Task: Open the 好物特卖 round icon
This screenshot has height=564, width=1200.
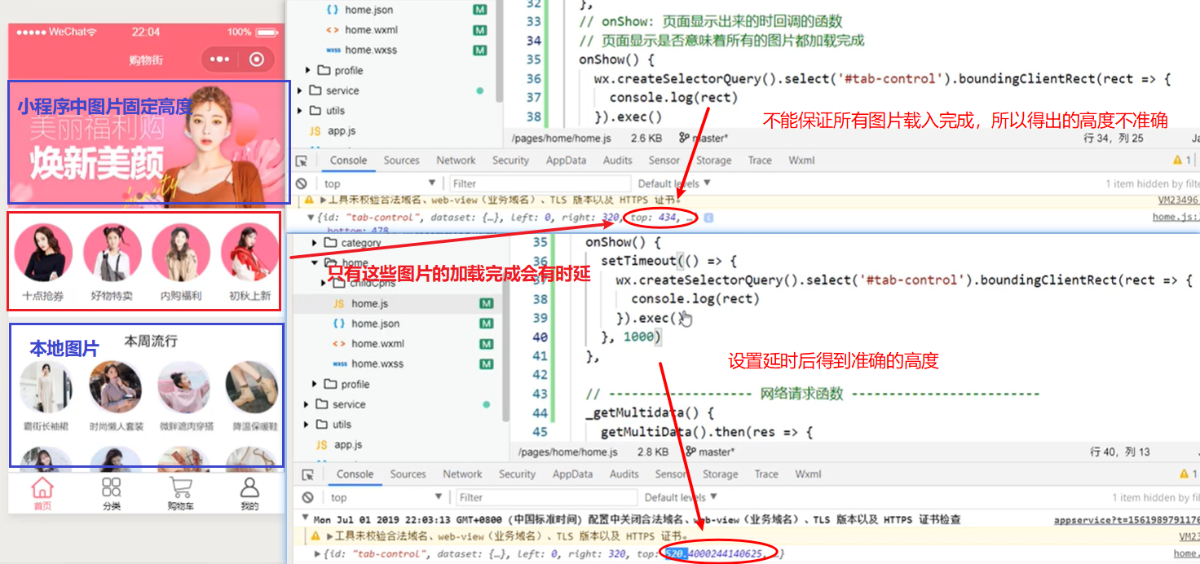Action: pyautogui.click(x=112, y=252)
